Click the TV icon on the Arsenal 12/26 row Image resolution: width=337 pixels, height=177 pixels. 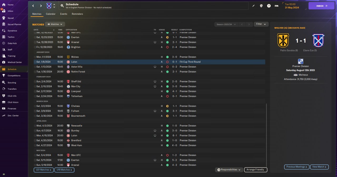click(x=155, y=42)
